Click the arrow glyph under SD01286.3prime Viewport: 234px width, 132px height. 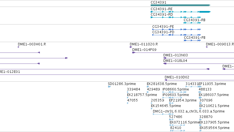point(109,87)
